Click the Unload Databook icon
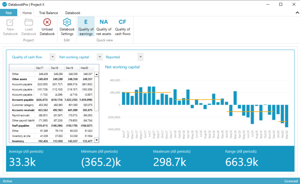The image size is (300, 184). click(47, 23)
